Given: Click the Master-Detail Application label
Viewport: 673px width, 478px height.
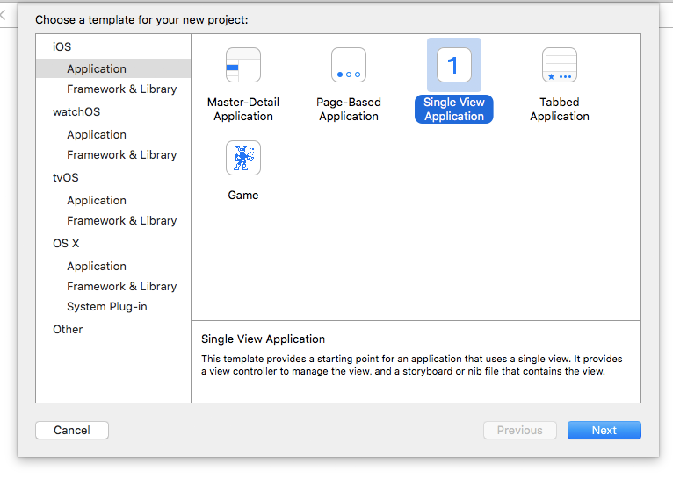Looking at the screenshot, I should point(243,110).
